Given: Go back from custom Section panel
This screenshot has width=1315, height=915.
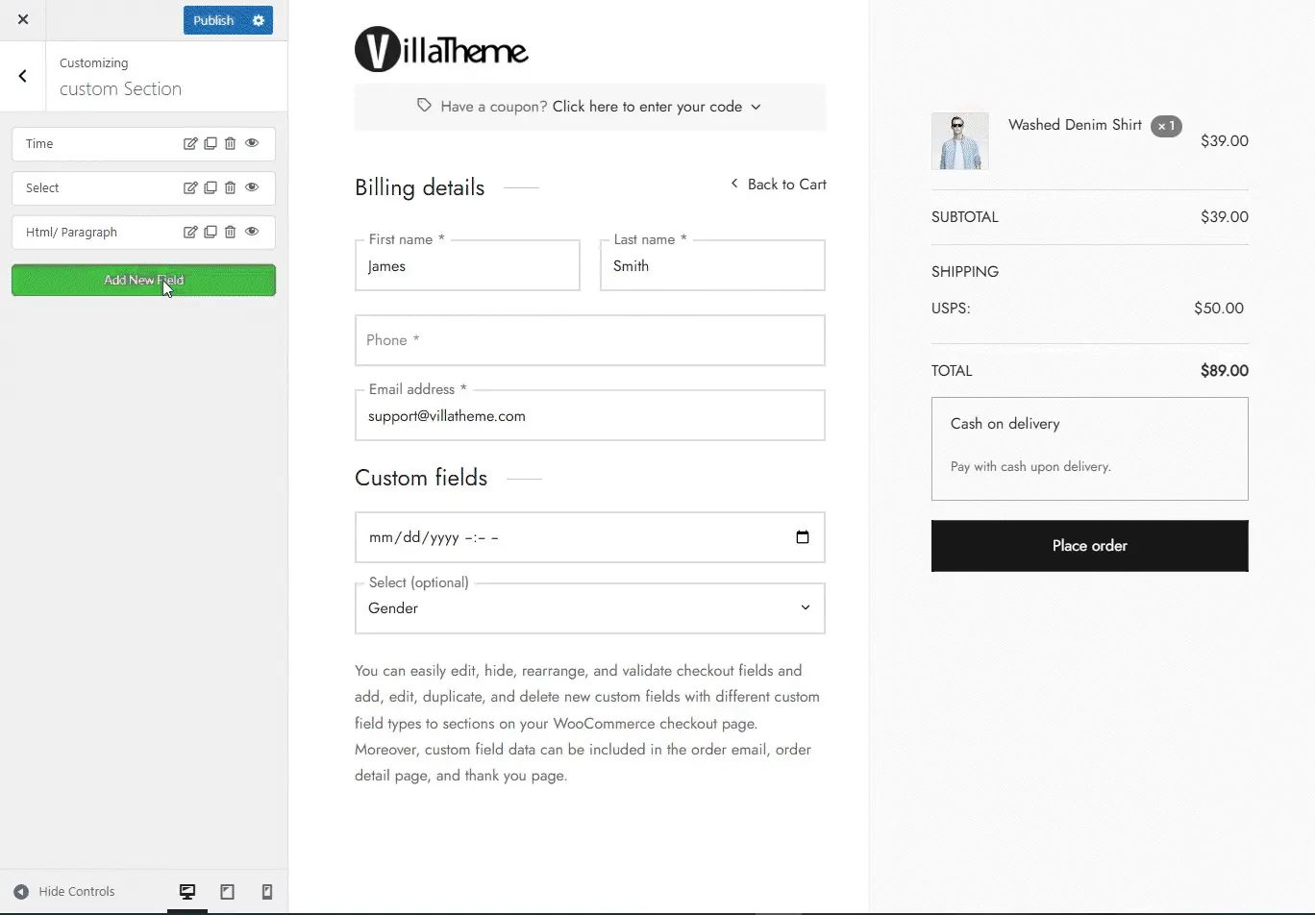Looking at the screenshot, I should (23, 76).
